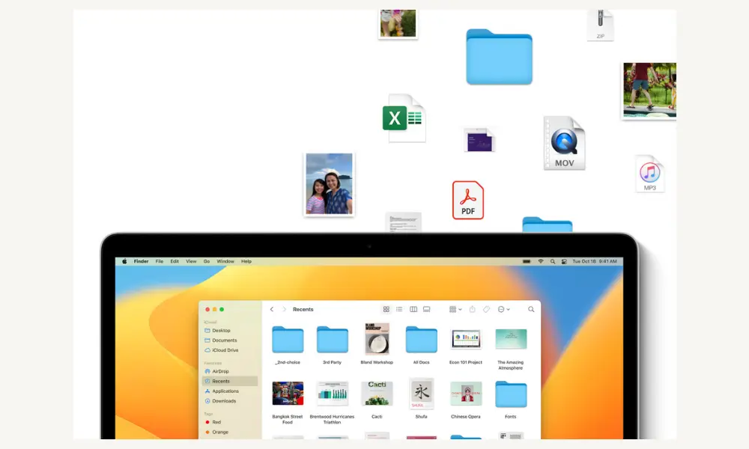Click the floating PDF document icon
749x449 pixels.
(x=468, y=201)
